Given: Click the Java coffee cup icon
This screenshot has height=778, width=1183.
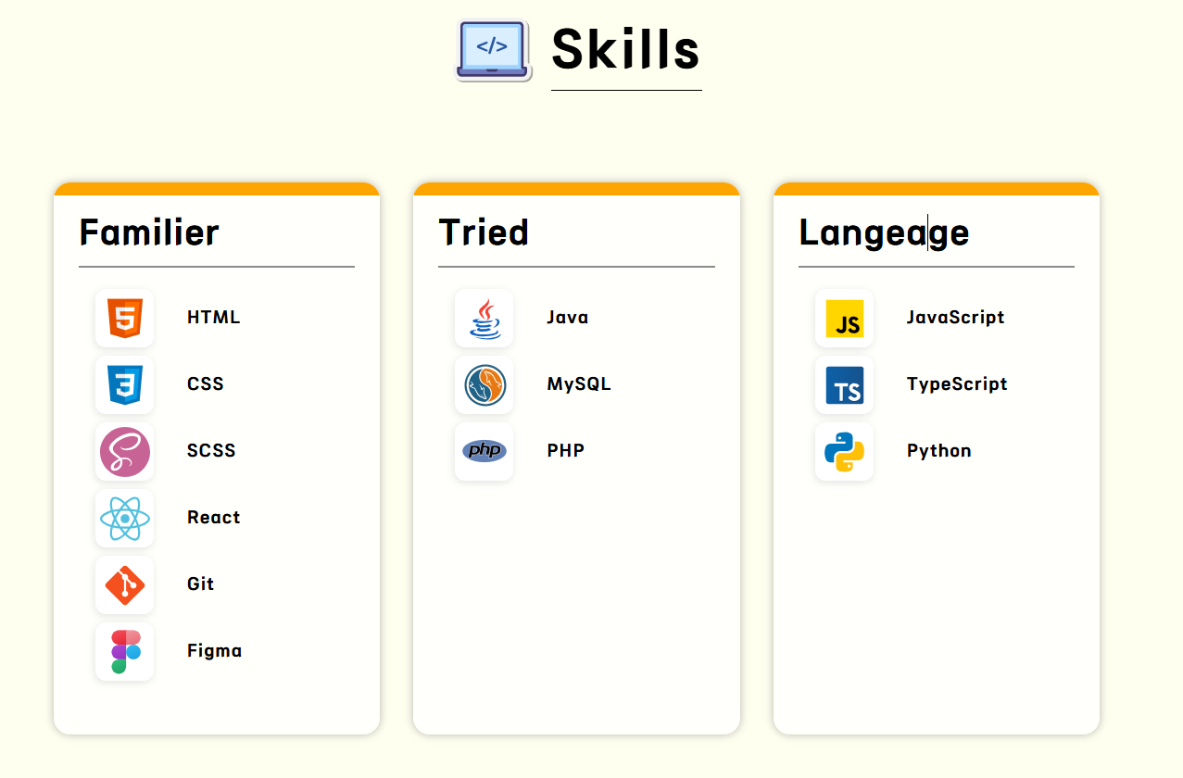Looking at the screenshot, I should [x=484, y=318].
